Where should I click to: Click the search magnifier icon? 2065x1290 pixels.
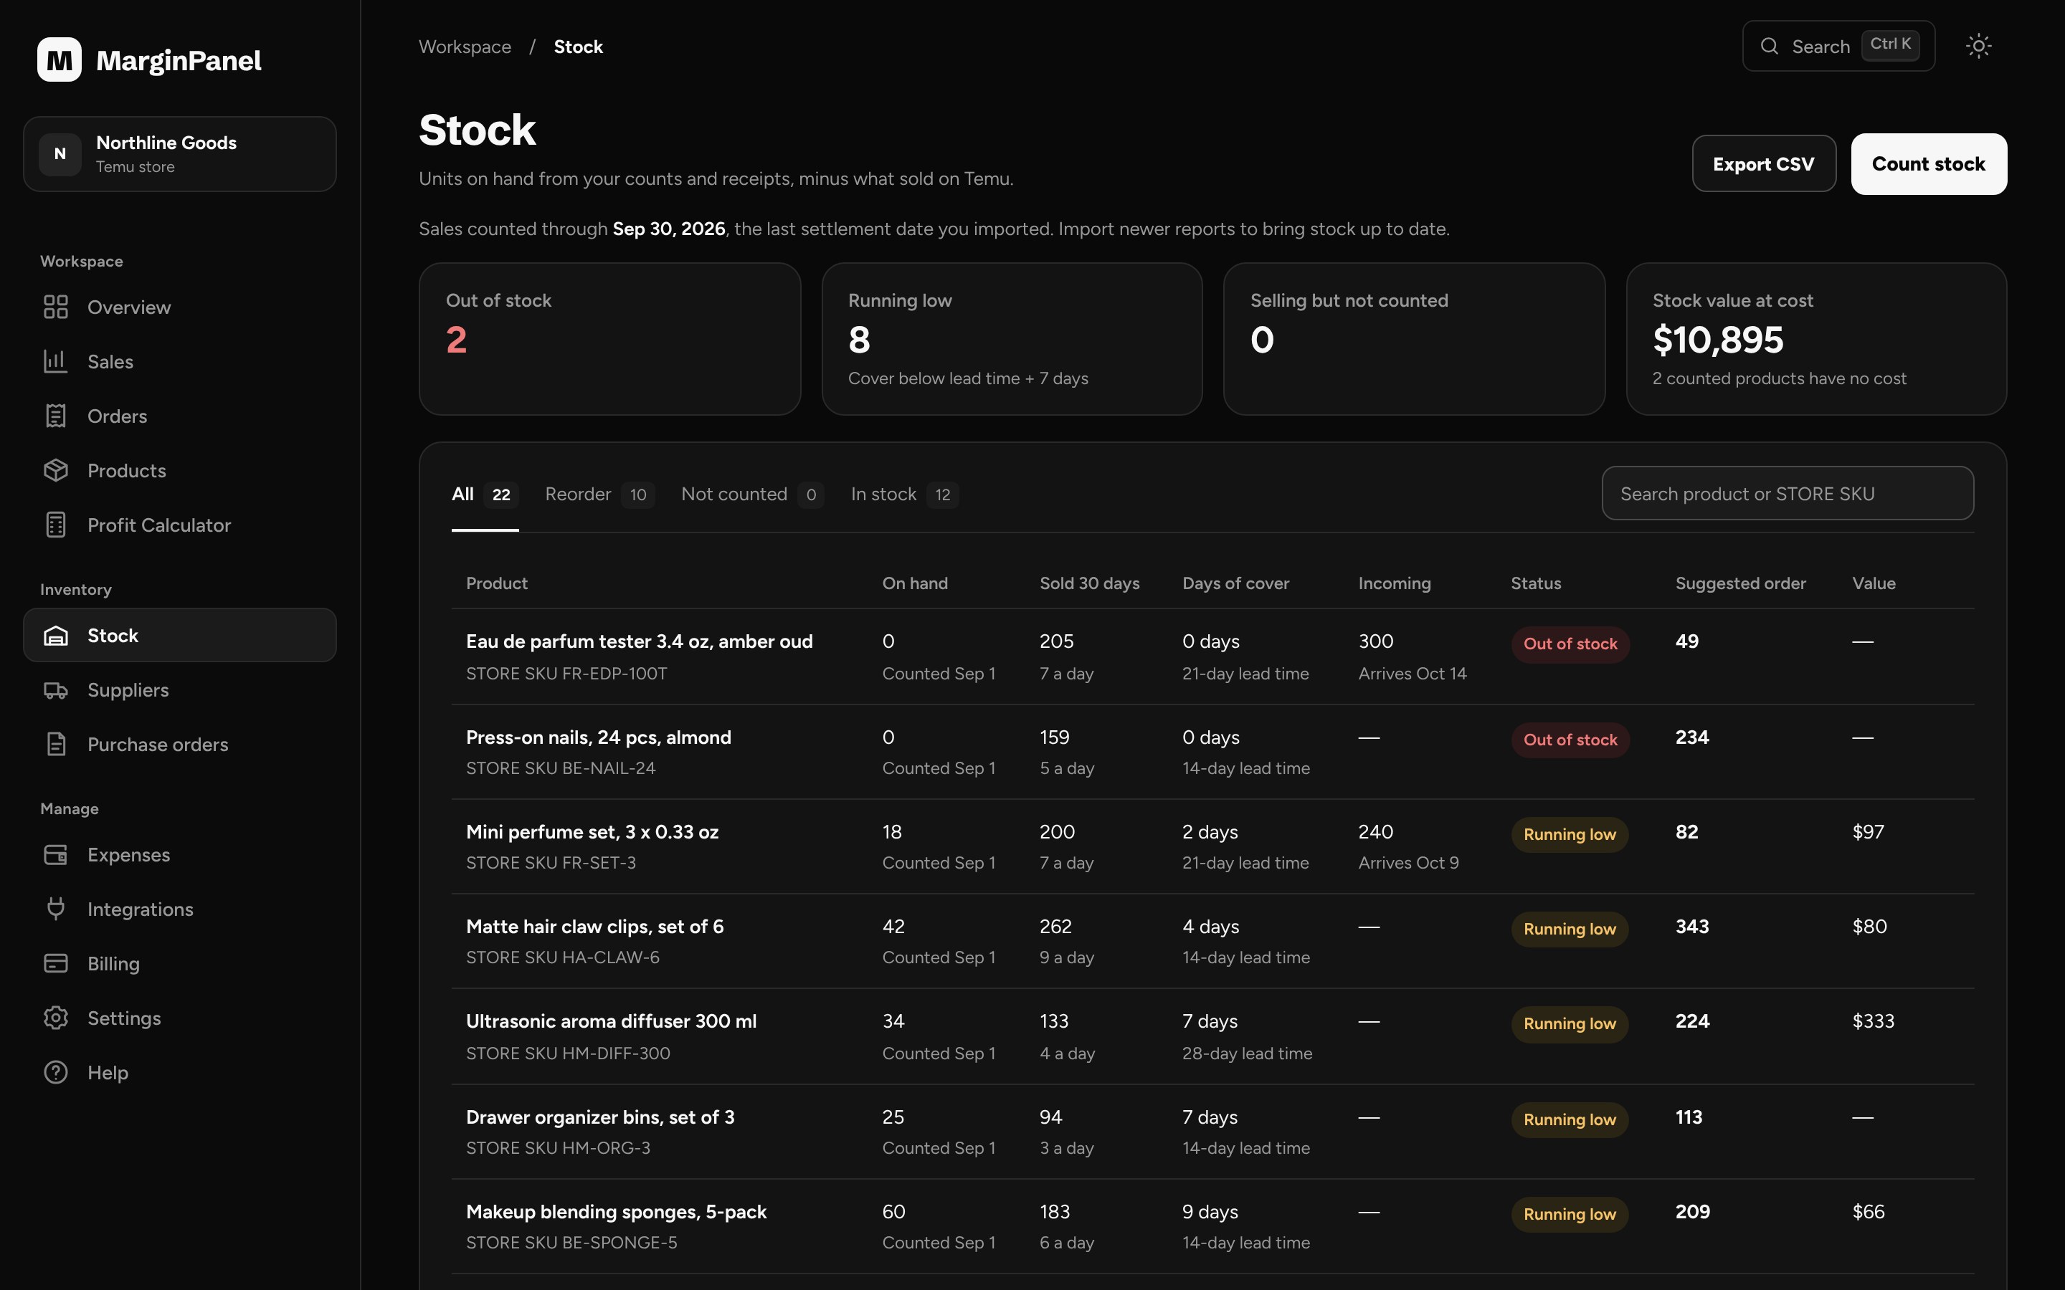click(1770, 46)
